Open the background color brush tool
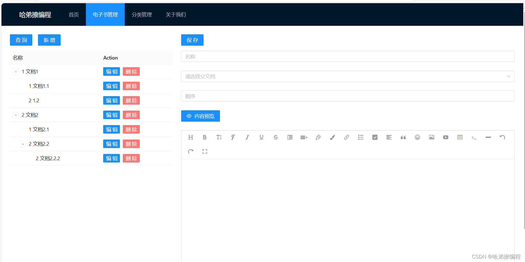The image size is (525, 262). pyautogui.click(x=332, y=138)
